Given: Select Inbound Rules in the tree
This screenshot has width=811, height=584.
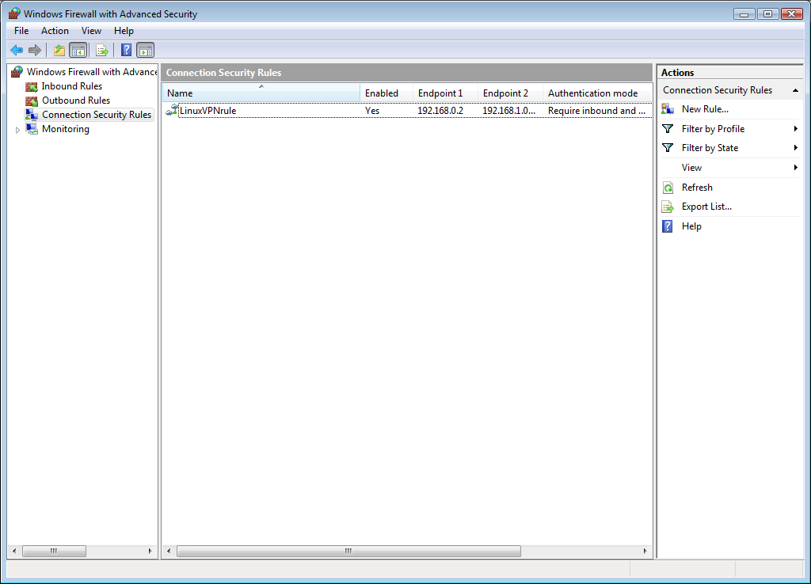Looking at the screenshot, I should point(72,86).
